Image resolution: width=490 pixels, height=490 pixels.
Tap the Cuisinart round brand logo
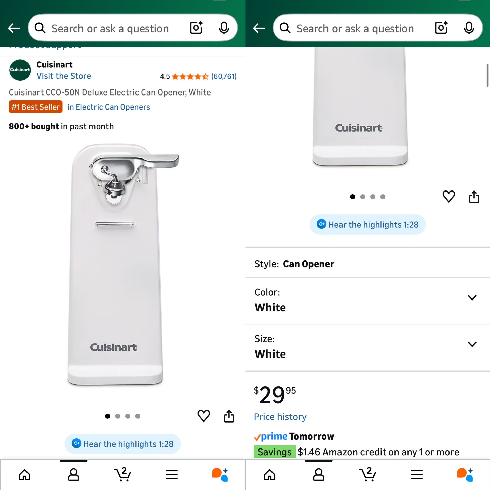pyautogui.click(x=20, y=70)
